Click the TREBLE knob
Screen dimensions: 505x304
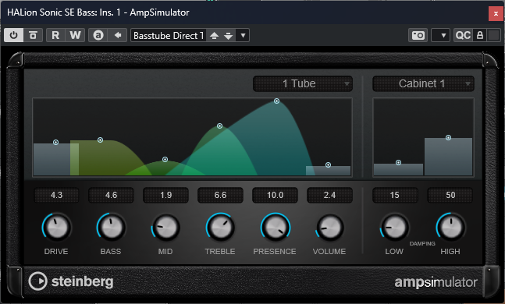(x=220, y=227)
